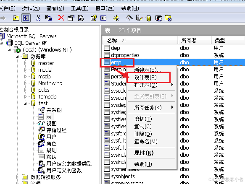Image resolution: width=245 pixels, height=184 pixels.
Task: Expand the Northwind database node
Action: coord(25,83)
